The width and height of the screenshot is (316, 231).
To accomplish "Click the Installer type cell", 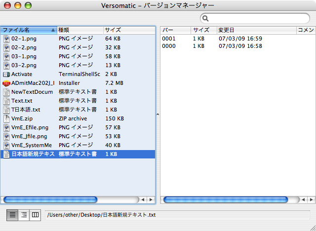I will click(x=69, y=83).
